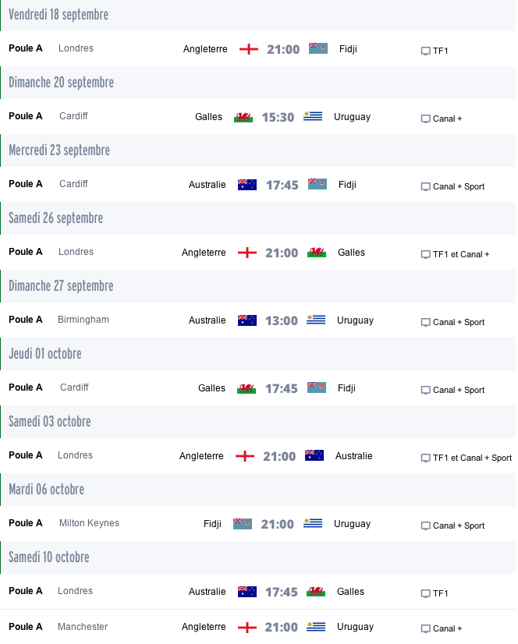Click Fiji flag in the Milton Keynes match
Viewport: 518px width, 644px height.
point(243,524)
